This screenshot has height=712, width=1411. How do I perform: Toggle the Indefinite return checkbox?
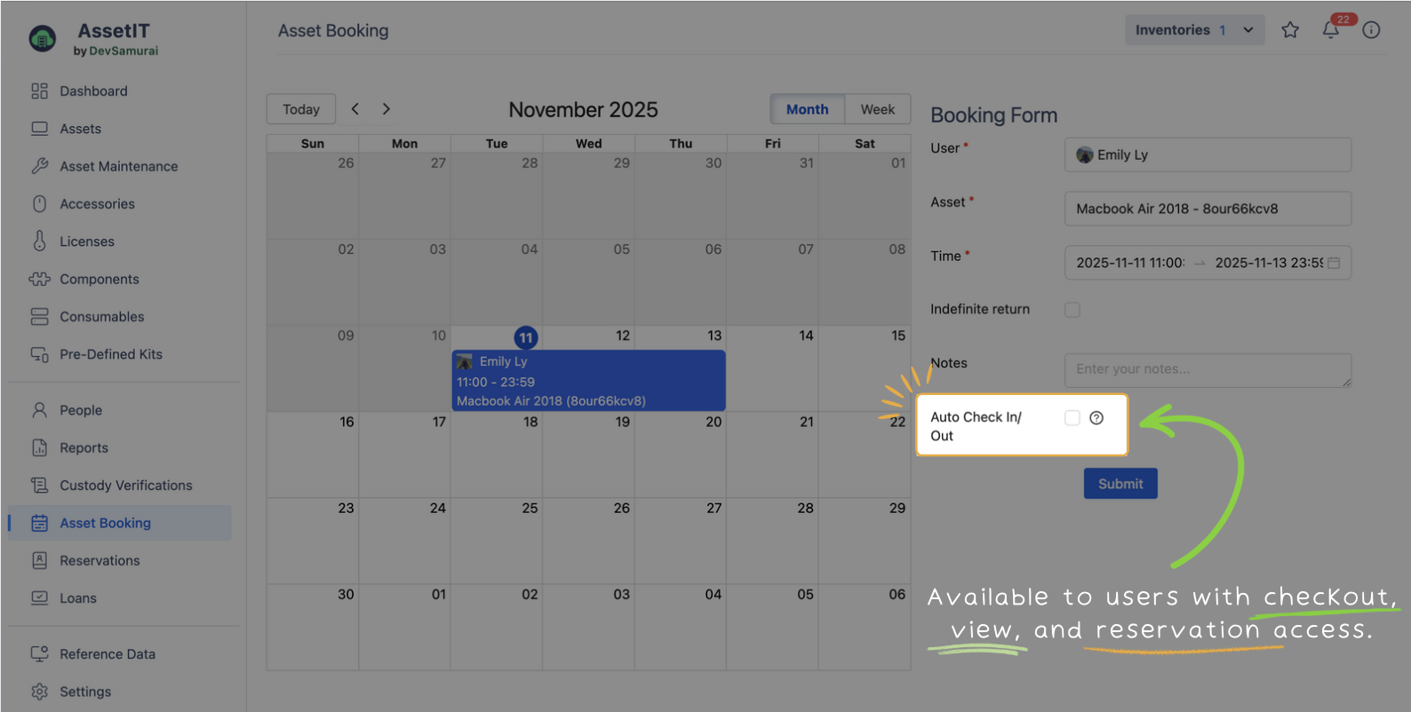click(x=1072, y=310)
